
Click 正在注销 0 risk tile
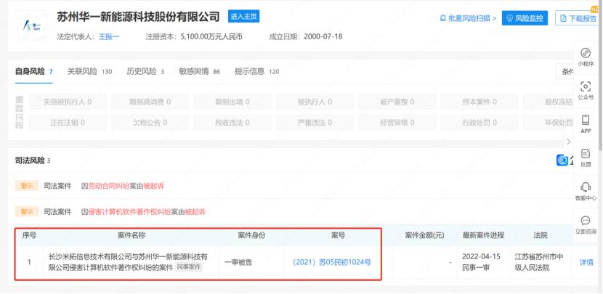point(68,123)
